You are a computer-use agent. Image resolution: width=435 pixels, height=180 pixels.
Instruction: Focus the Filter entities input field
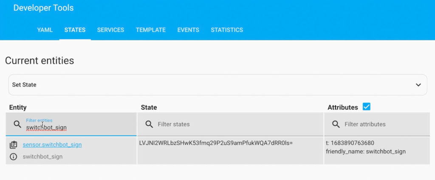click(x=71, y=124)
